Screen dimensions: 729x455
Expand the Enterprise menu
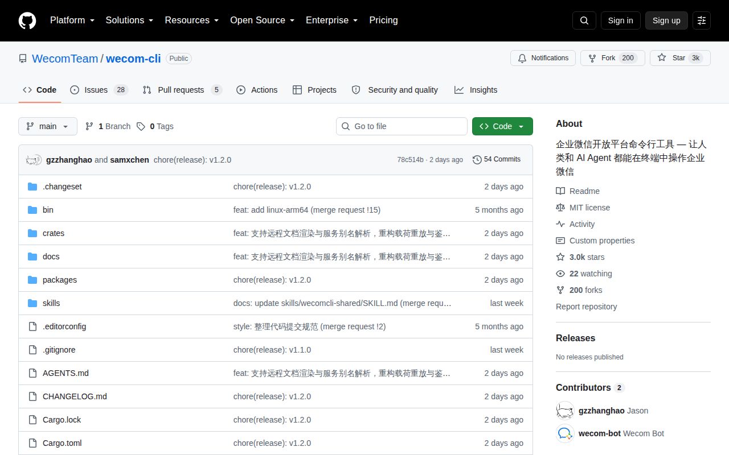(x=332, y=20)
